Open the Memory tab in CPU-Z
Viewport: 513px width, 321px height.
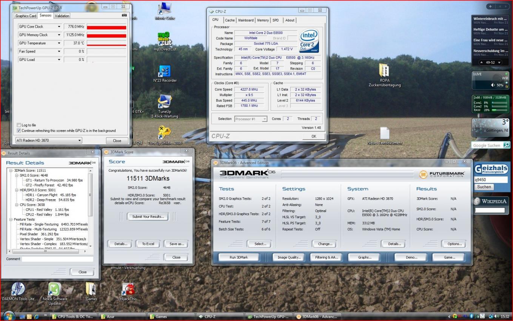(263, 20)
